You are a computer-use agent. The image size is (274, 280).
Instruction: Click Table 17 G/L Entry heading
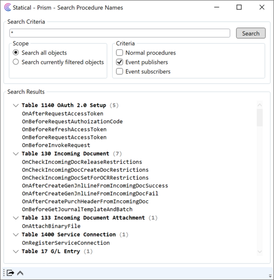tap(51, 251)
